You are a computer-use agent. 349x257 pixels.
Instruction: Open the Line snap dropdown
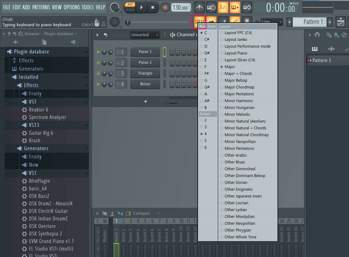(272, 22)
